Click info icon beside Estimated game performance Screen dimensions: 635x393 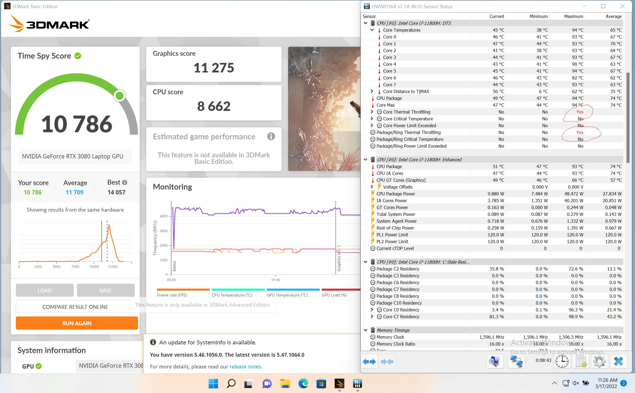(271, 136)
